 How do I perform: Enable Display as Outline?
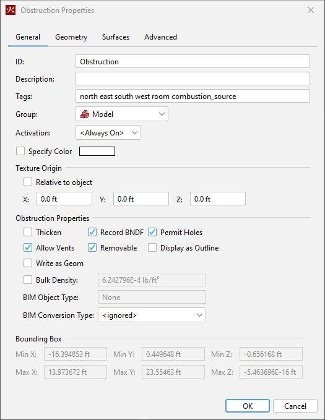(x=152, y=247)
